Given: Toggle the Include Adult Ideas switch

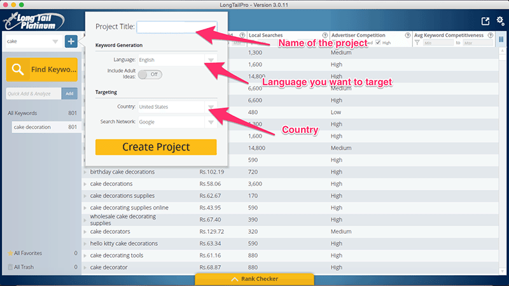Looking at the screenshot, I should (x=150, y=75).
